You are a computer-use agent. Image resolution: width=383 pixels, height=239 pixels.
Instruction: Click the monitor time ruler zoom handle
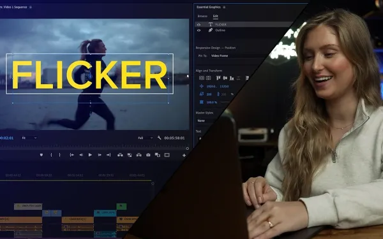tap(187, 148)
